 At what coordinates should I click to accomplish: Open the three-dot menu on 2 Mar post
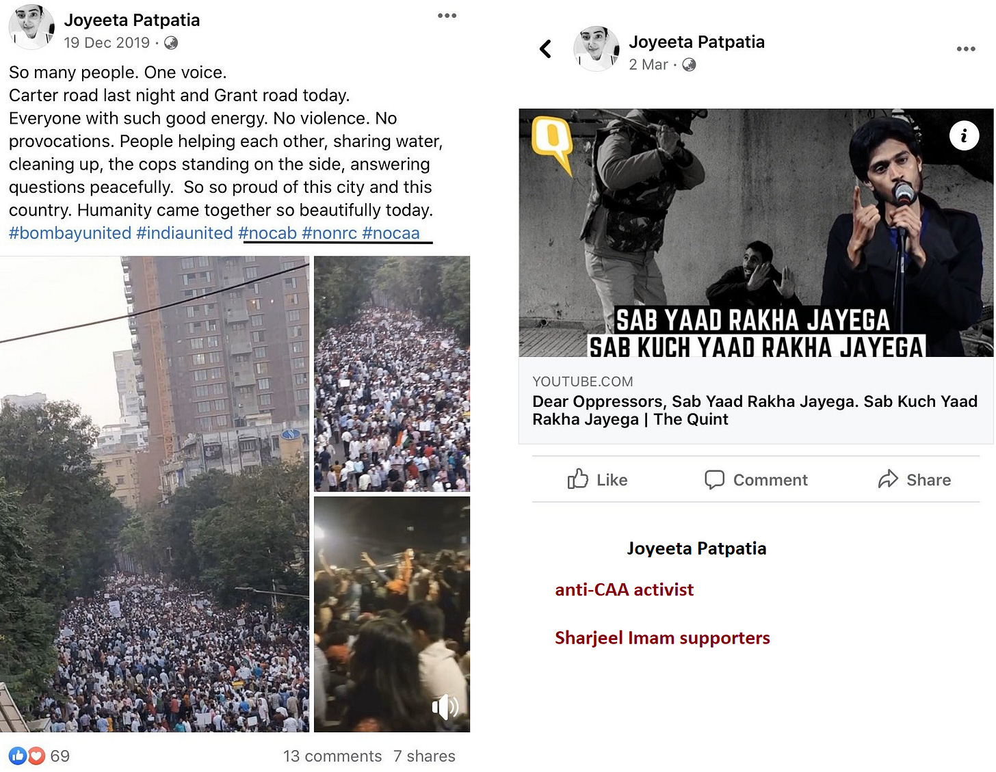pos(966,49)
